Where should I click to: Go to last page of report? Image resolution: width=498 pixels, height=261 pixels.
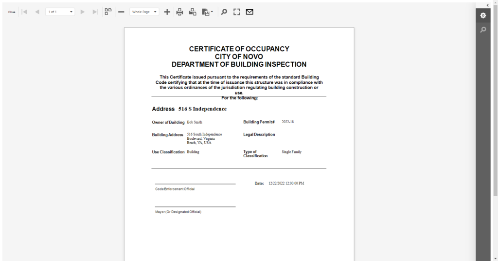point(95,12)
